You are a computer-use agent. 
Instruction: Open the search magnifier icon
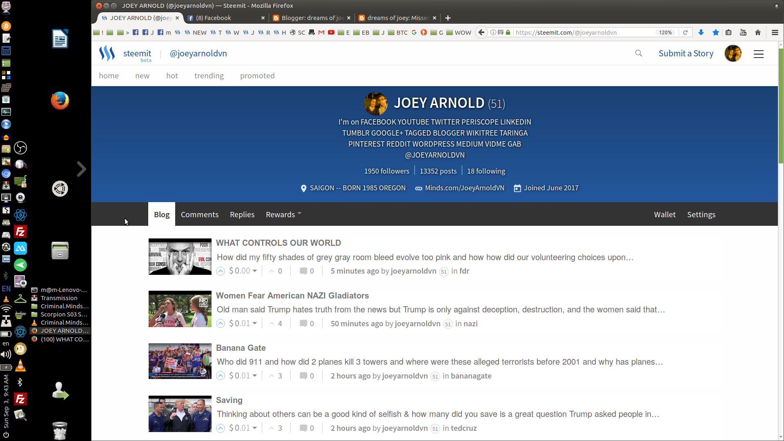coord(639,53)
